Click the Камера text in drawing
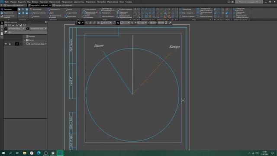 [174, 47]
